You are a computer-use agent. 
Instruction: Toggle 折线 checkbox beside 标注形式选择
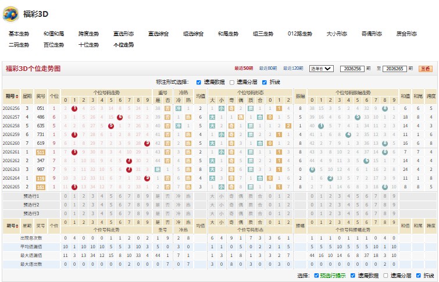point(265,83)
